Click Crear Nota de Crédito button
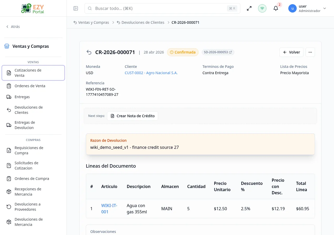Viewport: 334px width, 235px height. [133, 116]
